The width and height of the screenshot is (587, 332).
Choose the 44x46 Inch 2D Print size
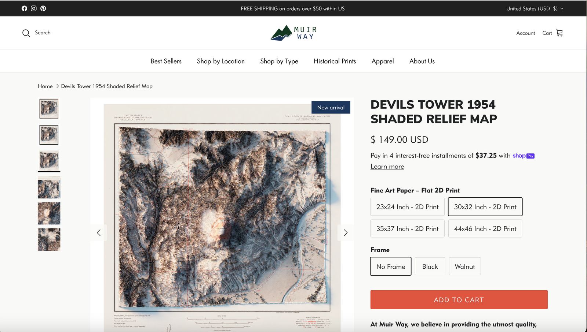click(x=485, y=228)
